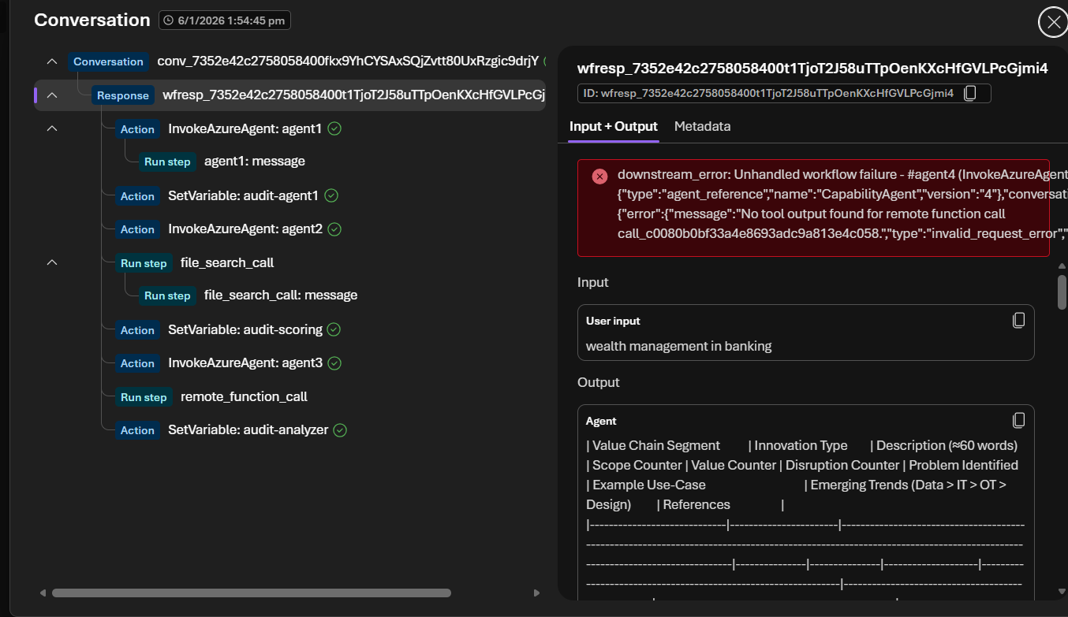This screenshot has width=1068, height=617.
Task: Collapse the file_search_call run step
Action: point(52,262)
